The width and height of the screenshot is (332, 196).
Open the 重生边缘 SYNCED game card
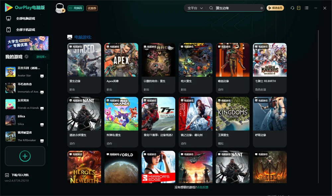coord(84,68)
